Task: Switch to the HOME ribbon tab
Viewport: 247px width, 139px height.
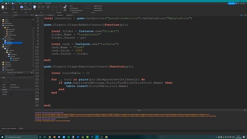Action: coord(20,3)
